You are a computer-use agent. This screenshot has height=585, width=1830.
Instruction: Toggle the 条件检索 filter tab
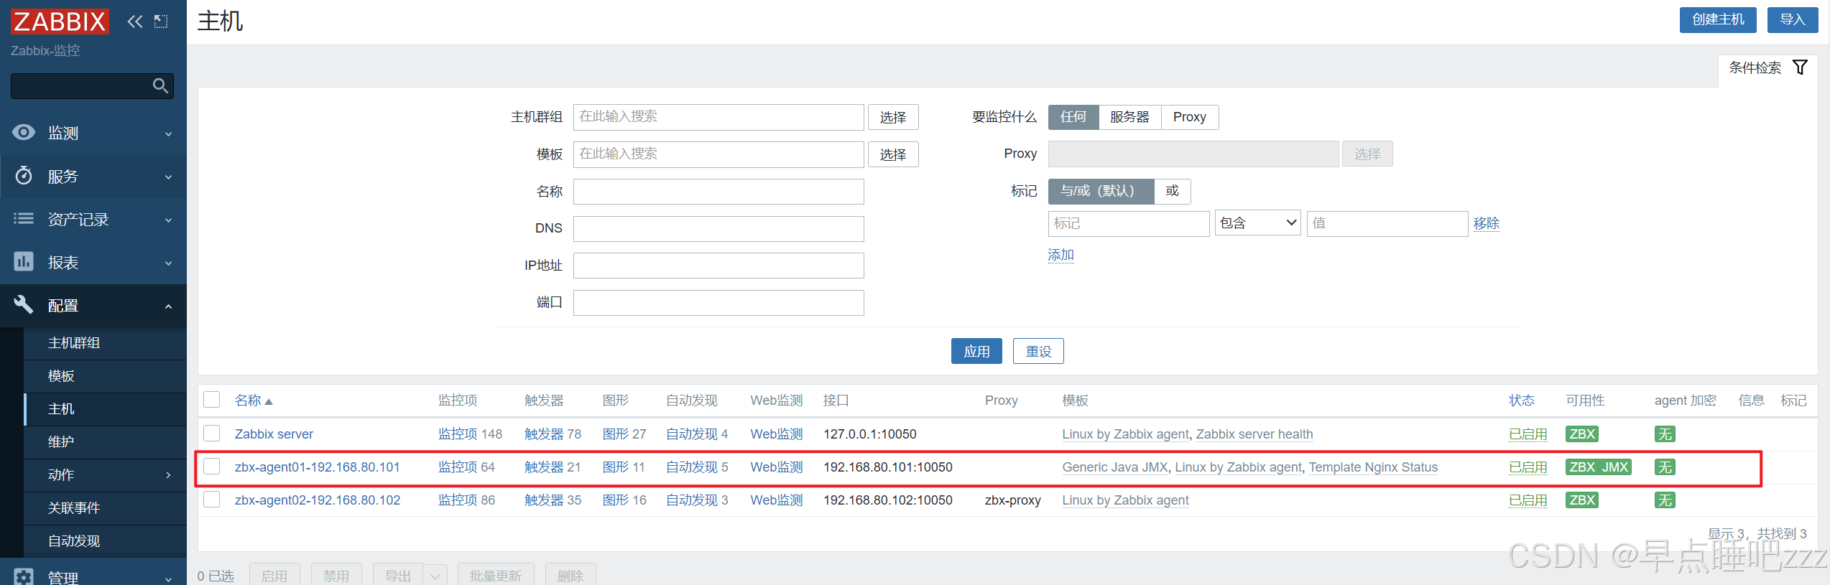(1767, 67)
